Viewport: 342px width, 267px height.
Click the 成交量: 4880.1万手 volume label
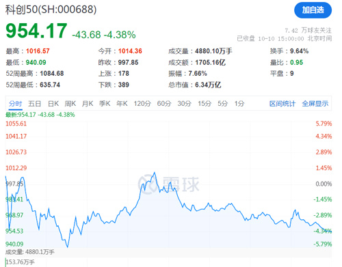30,252
